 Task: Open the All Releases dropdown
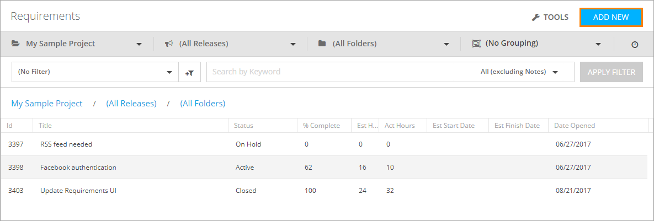(293, 44)
